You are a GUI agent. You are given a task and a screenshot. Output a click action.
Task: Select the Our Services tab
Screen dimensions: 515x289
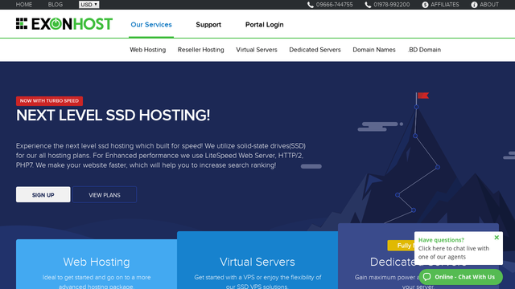pos(151,25)
